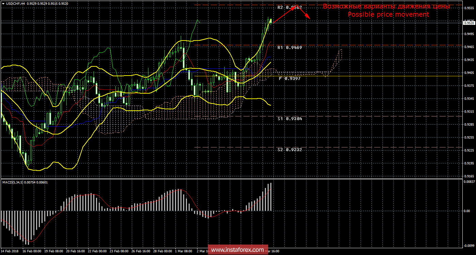Click the current price tag 0.9520
The width and height of the screenshot is (476, 255).
point(469,22)
